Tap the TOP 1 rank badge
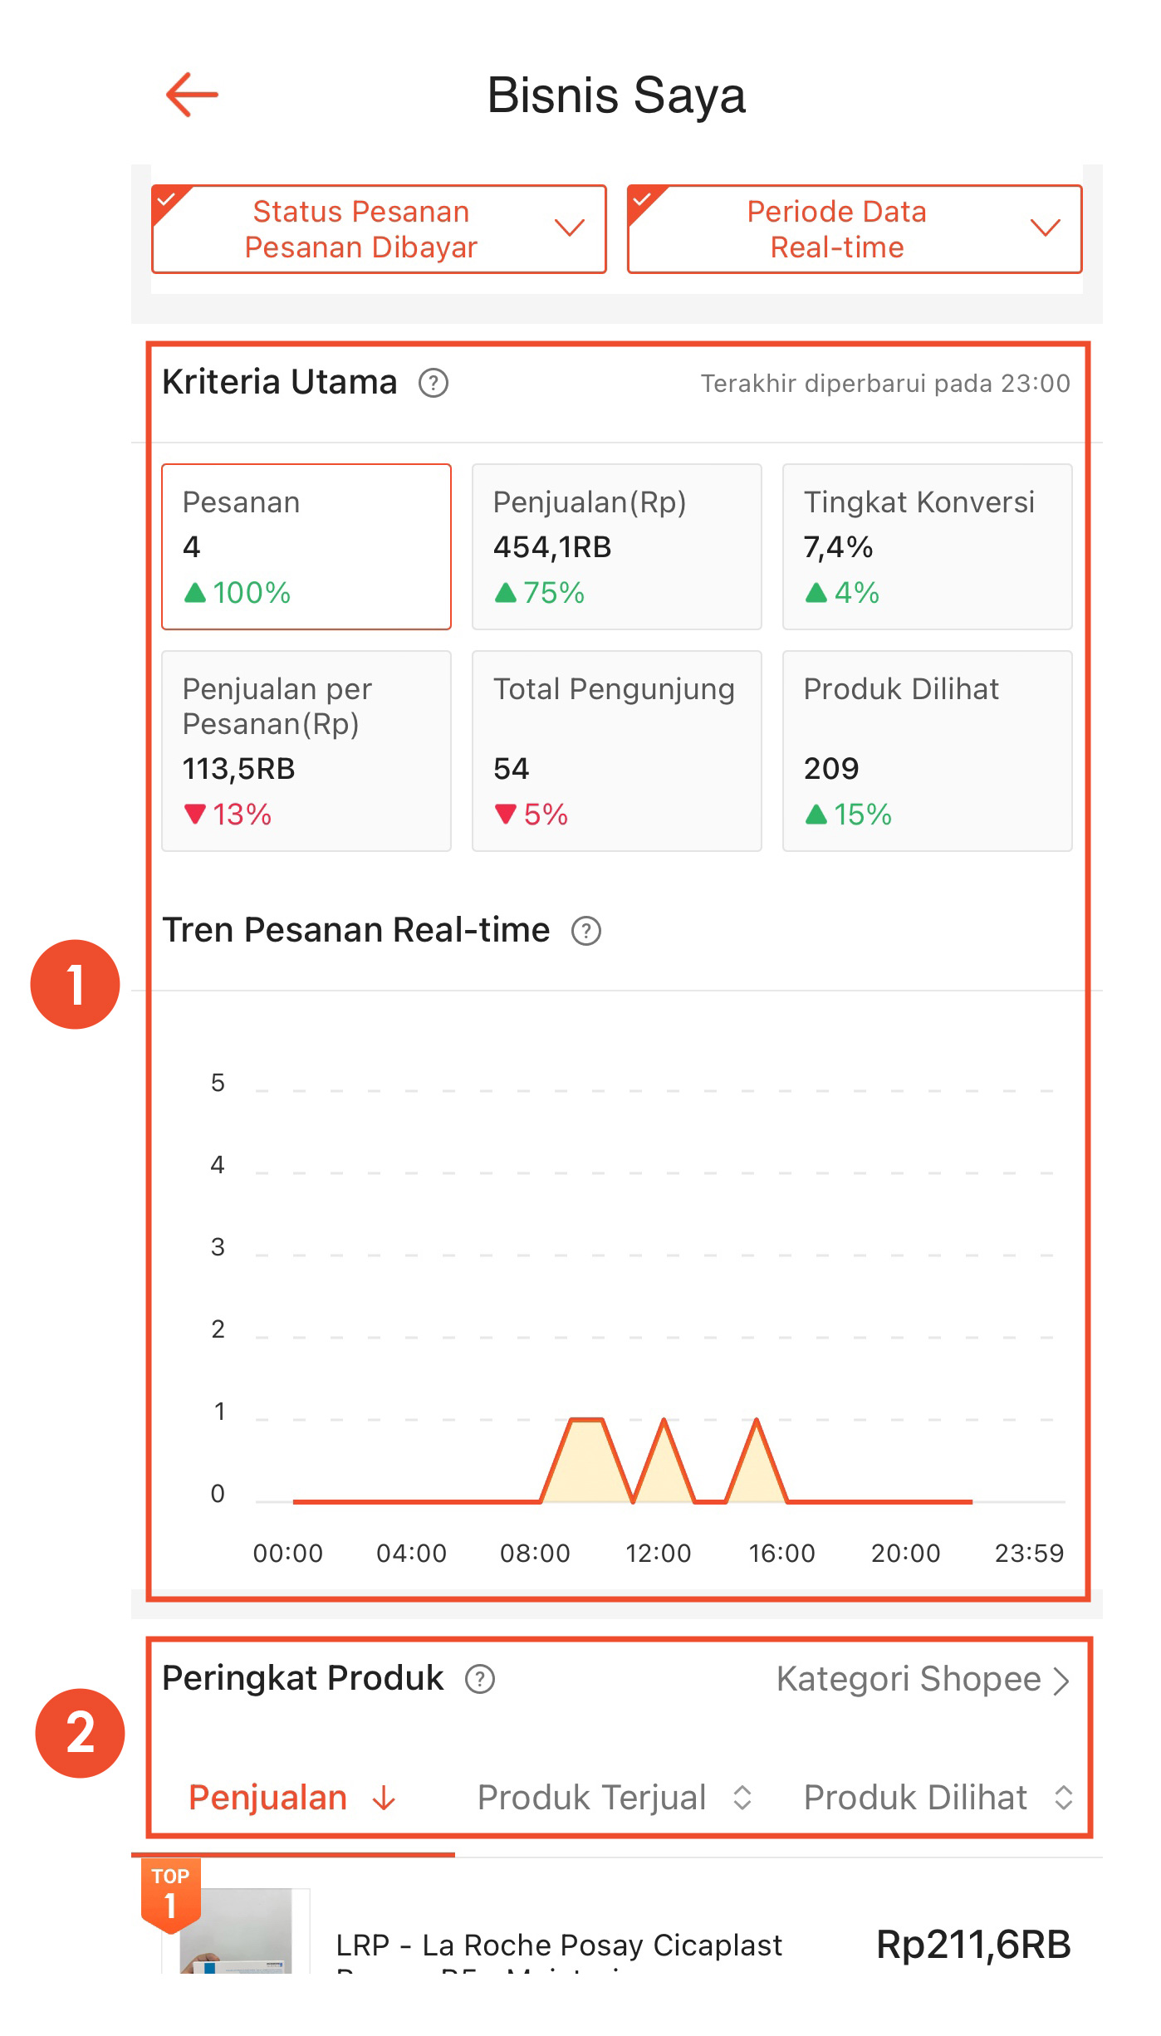The height and width of the screenshot is (2036, 1161). pyautogui.click(x=171, y=1895)
